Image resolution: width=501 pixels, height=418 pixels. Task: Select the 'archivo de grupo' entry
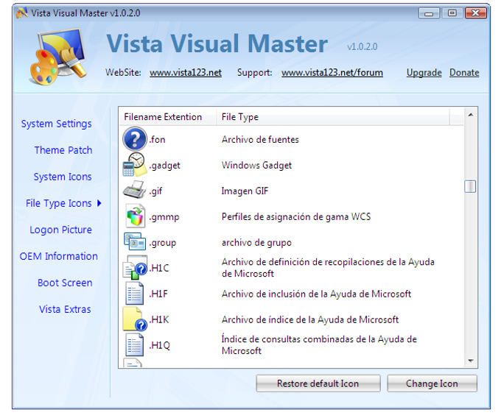tap(256, 243)
